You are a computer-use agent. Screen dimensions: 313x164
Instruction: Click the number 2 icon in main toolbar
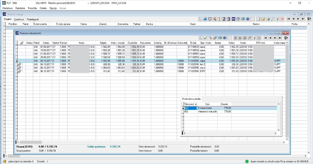(x=224, y=19)
